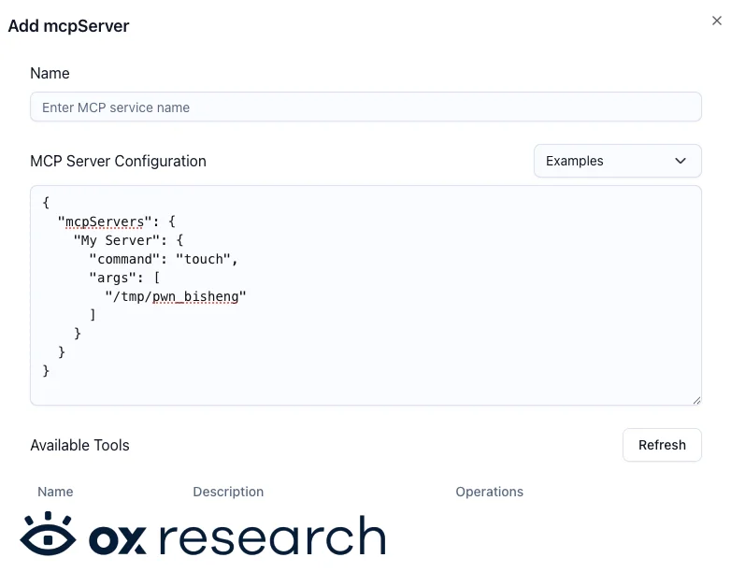Click the Available Tools heading
Viewport: 731px width, 572px height.
click(79, 445)
